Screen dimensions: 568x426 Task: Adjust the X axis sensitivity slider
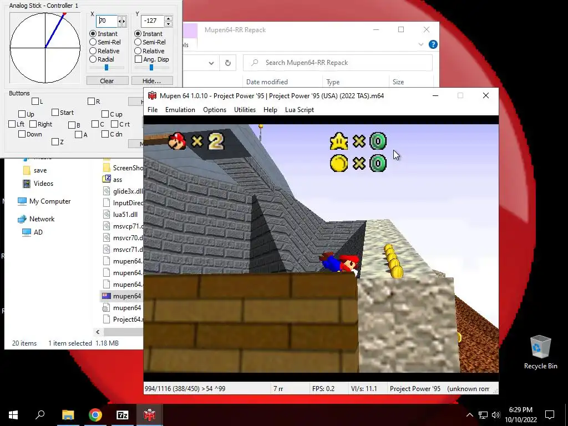click(106, 67)
